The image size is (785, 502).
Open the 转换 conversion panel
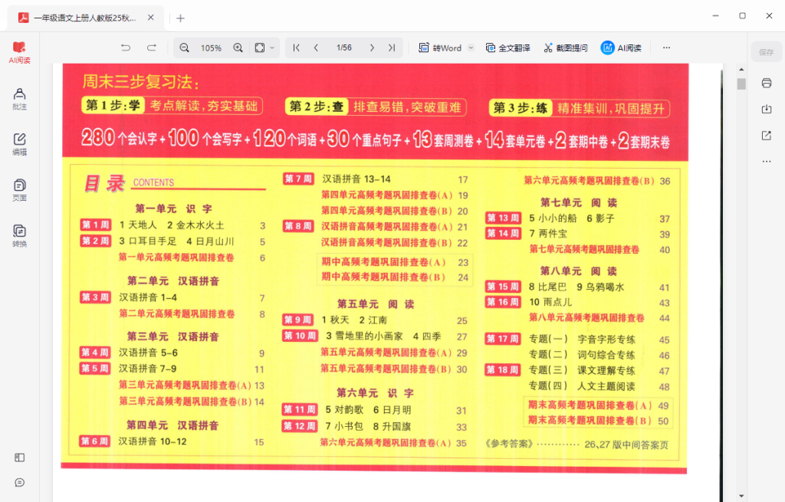click(x=18, y=232)
